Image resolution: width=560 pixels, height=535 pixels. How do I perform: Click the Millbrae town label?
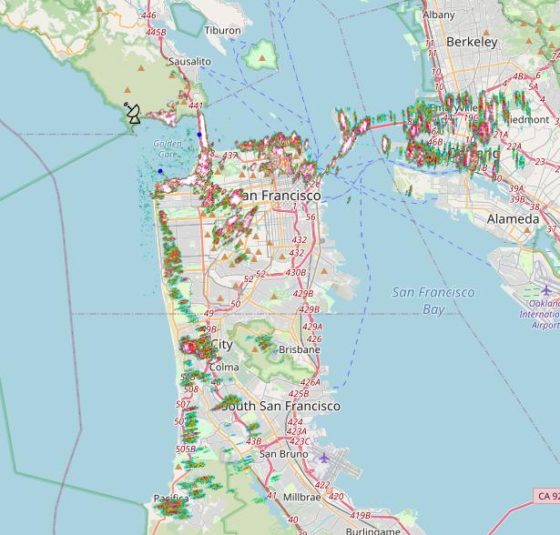point(301,498)
